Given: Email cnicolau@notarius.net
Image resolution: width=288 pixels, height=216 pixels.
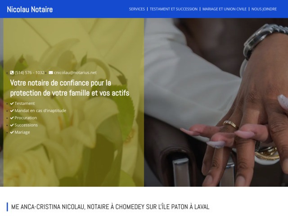Looking at the screenshot, I should 75,73.
